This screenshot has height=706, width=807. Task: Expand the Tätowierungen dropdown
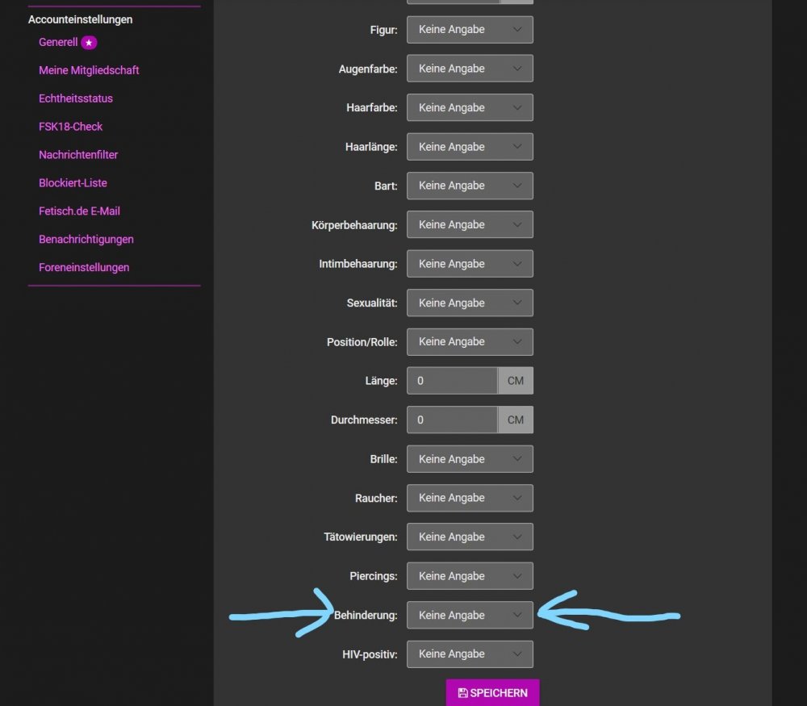coord(470,537)
